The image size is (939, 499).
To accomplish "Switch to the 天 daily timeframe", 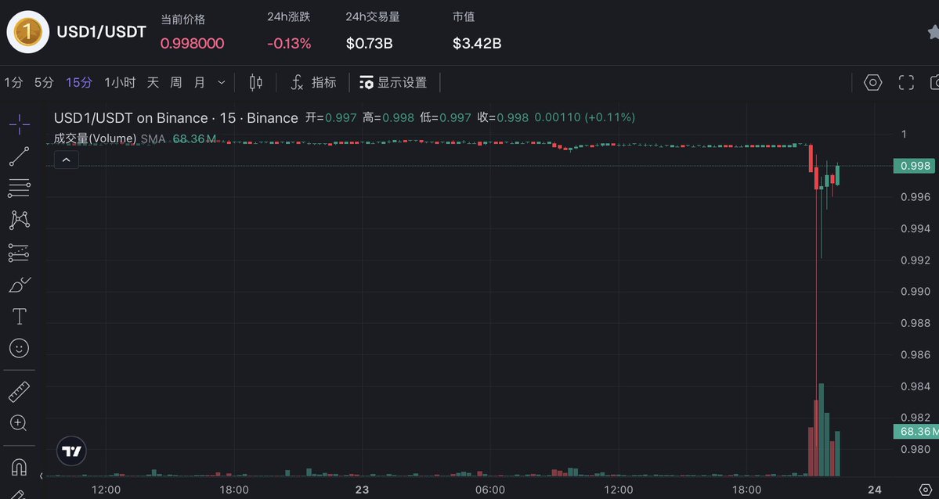I will pyautogui.click(x=153, y=83).
